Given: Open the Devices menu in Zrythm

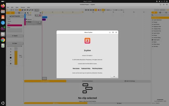Looking at the screenshot, I should coord(23,7).
